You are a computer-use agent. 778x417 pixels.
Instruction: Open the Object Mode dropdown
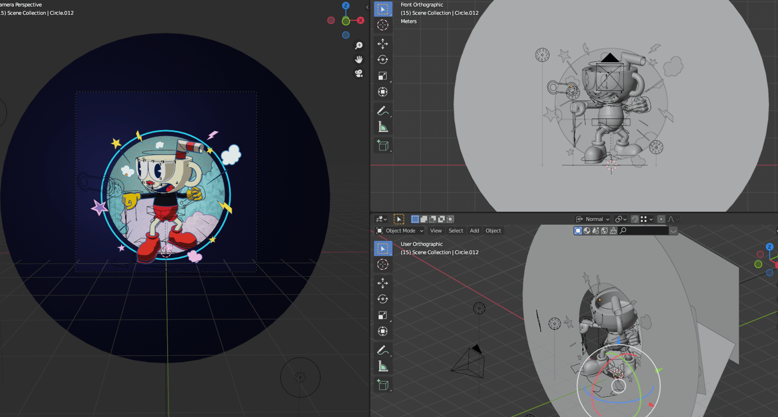400,231
